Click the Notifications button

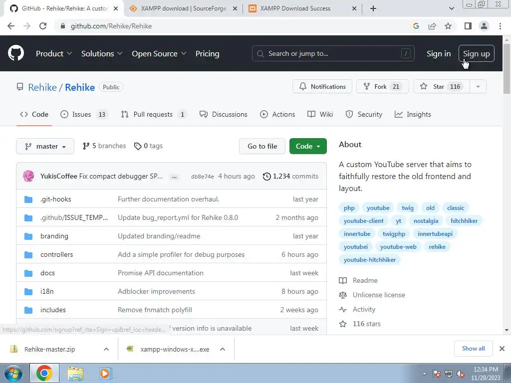(322, 87)
